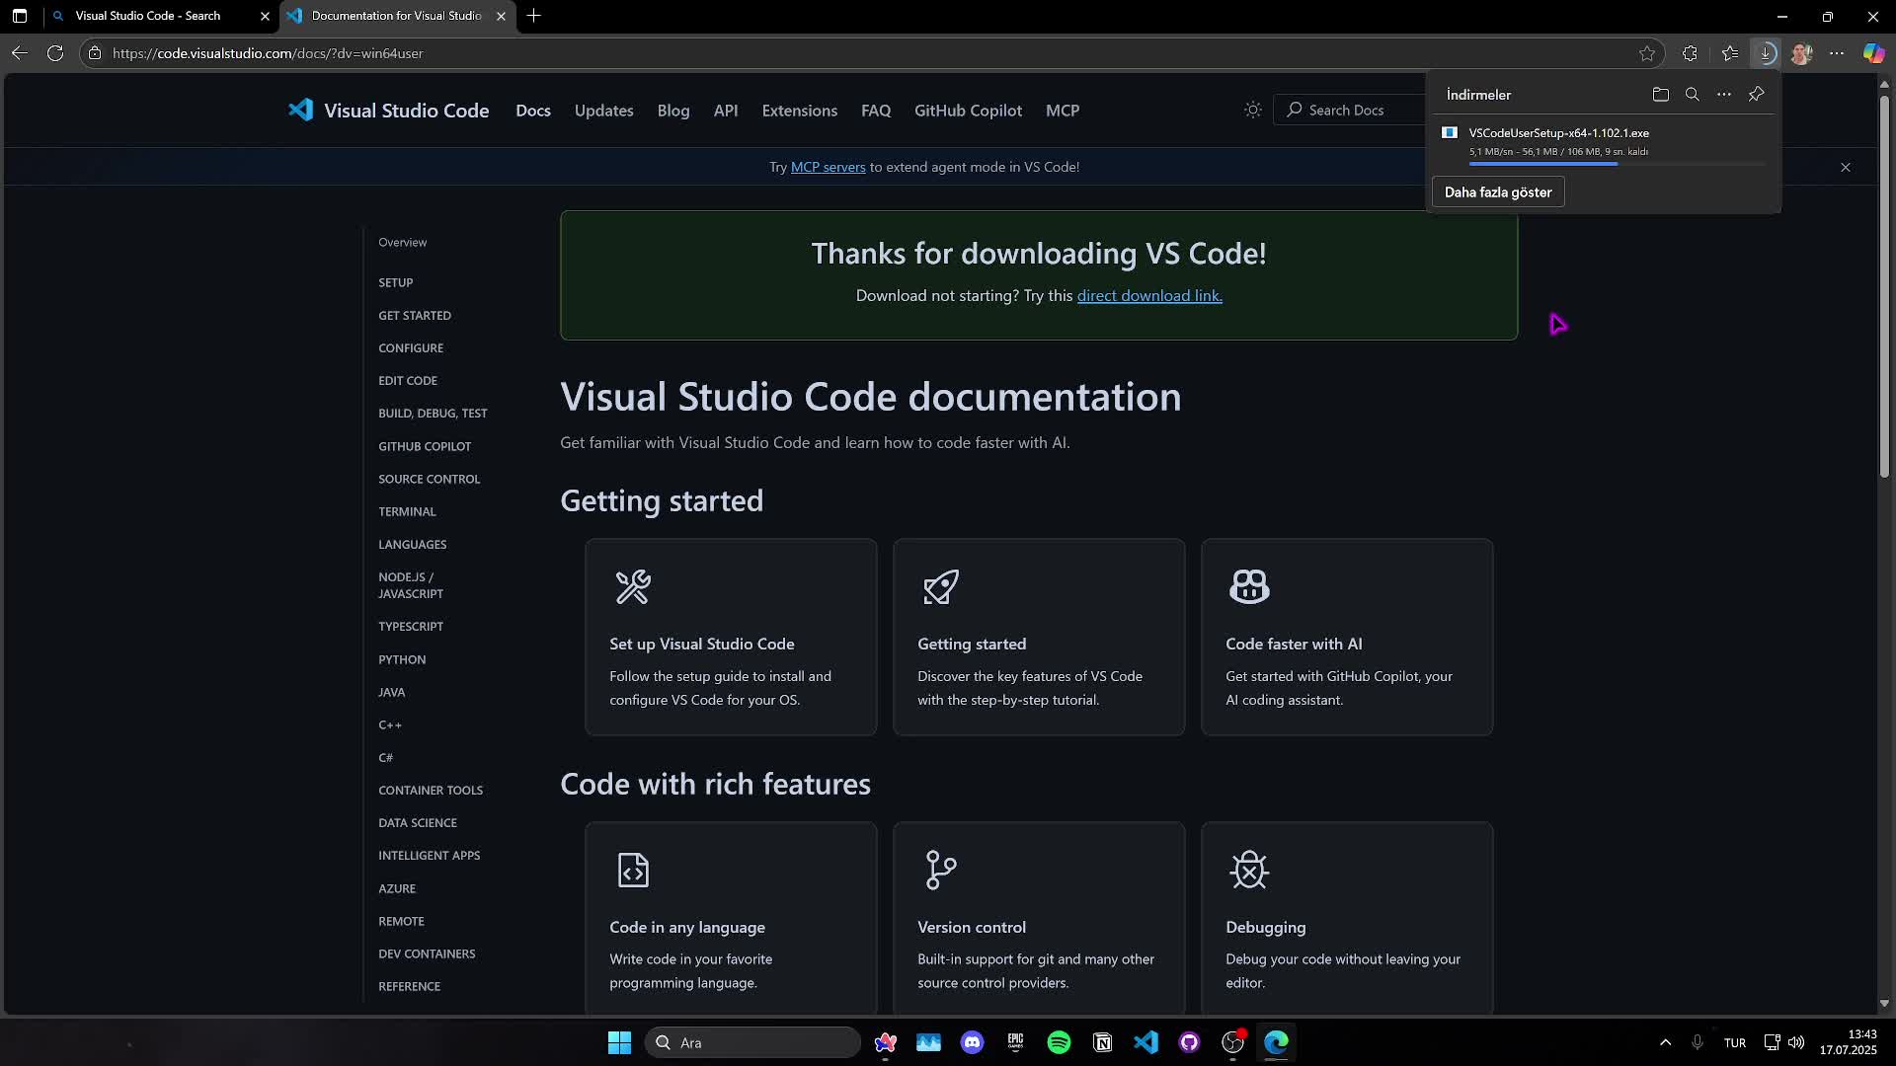Click the search downloads magnifier icon
The height and width of the screenshot is (1066, 1896).
click(x=1692, y=95)
